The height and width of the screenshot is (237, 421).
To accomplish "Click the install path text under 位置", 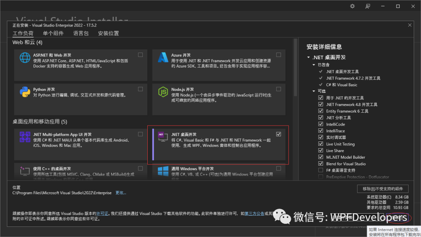I will tap(62, 193).
